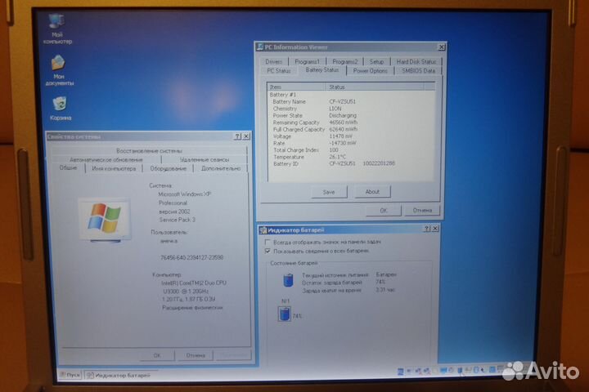589x392 pixels.
Task: Select the Chemistry row
Action: tap(351, 109)
